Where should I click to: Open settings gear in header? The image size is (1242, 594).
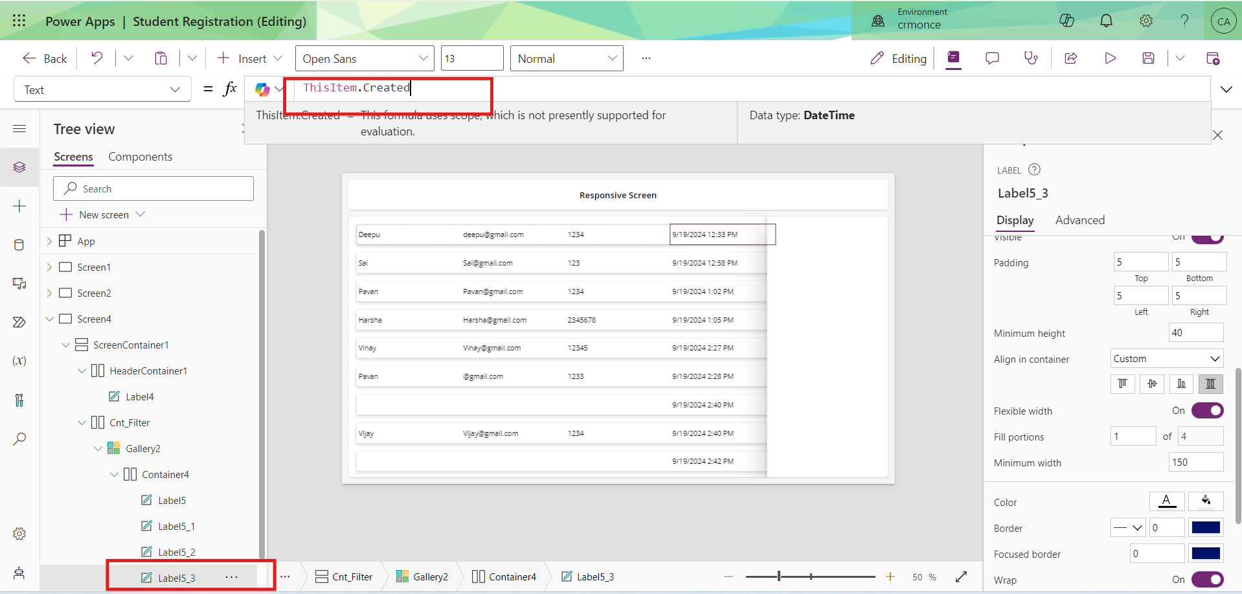1146,21
